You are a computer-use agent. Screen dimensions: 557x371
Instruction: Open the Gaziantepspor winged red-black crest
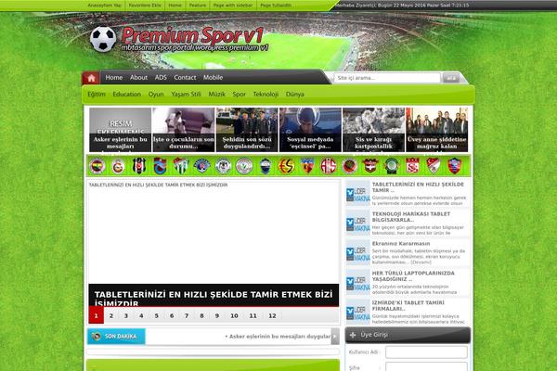coord(369,166)
